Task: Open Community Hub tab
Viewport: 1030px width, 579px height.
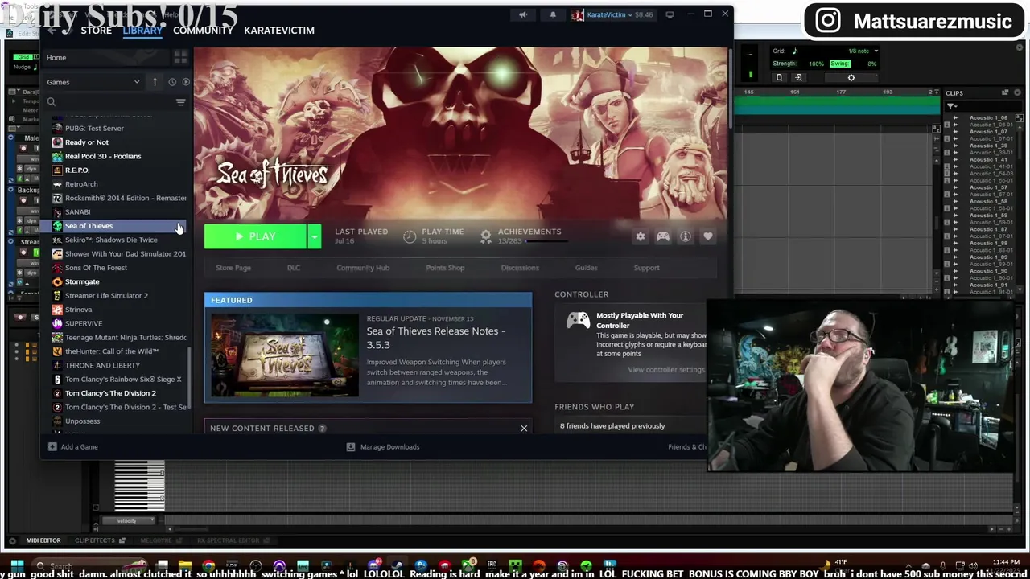Action: [363, 268]
